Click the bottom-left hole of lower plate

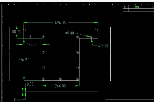tap(44, 79)
